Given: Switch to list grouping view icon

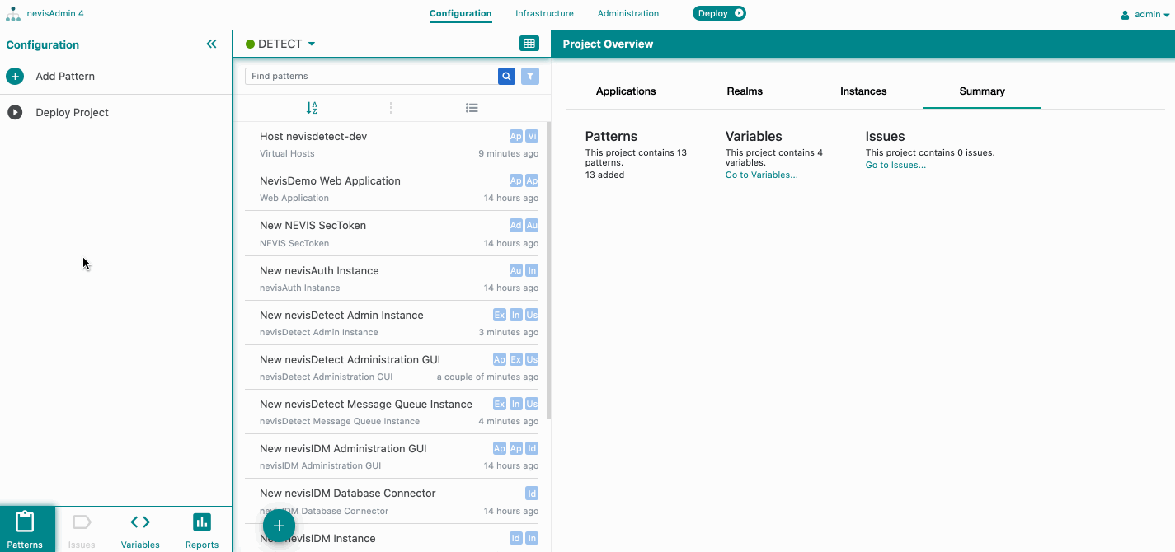Looking at the screenshot, I should (472, 108).
